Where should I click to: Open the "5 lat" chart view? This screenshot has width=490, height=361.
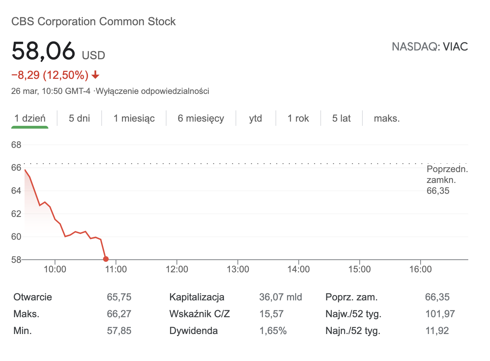[341, 118]
